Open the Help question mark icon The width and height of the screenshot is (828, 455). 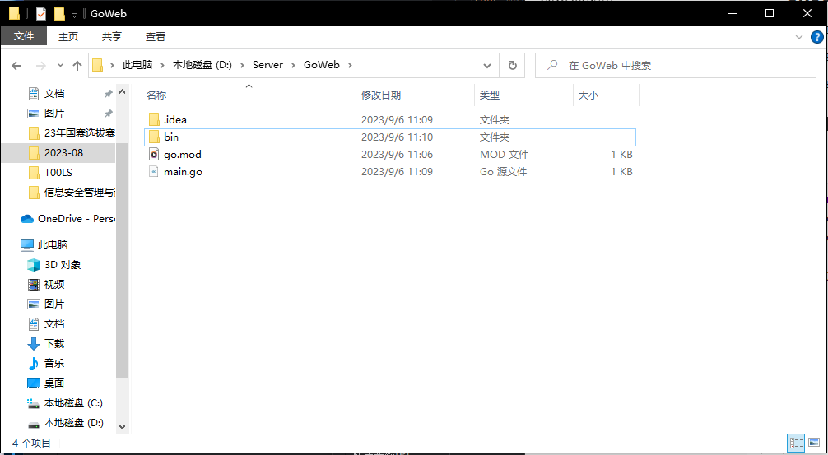tap(816, 36)
